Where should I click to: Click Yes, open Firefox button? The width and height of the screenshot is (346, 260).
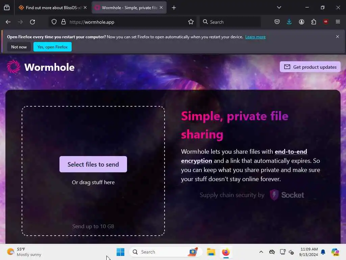[52, 47]
